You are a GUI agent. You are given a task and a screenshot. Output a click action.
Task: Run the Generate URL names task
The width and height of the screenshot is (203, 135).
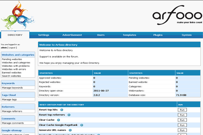(182, 130)
